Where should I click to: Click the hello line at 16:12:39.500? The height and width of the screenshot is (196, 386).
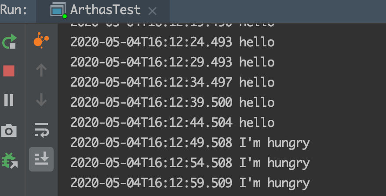pyautogui.click(x=172, y=103)
